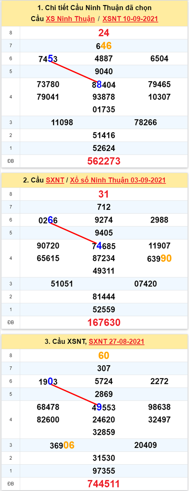
Task: Click number 51051
Action: [62, 284]
